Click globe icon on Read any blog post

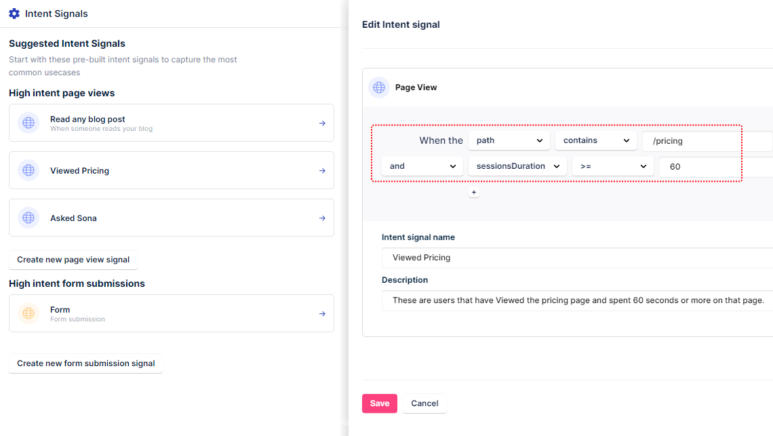point(28,123)
